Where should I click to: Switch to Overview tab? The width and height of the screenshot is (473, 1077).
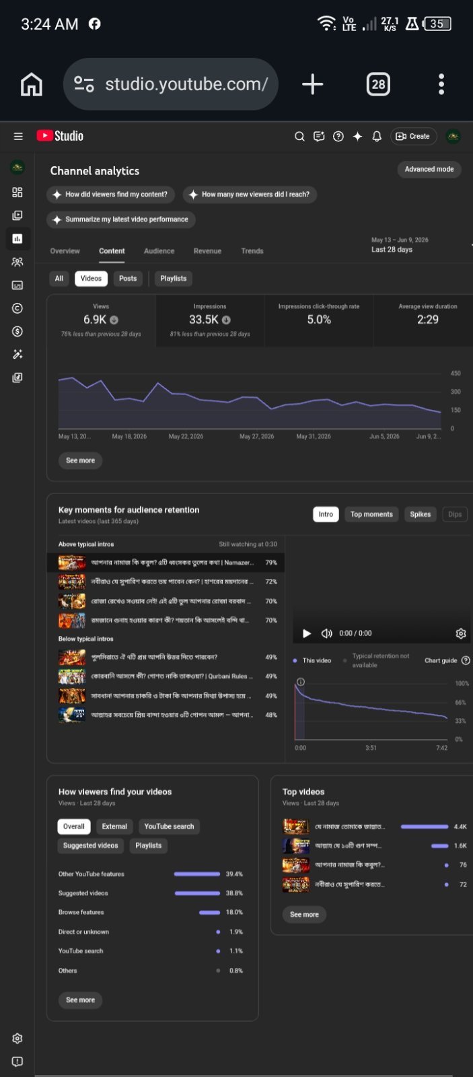[x=65, y=251]
